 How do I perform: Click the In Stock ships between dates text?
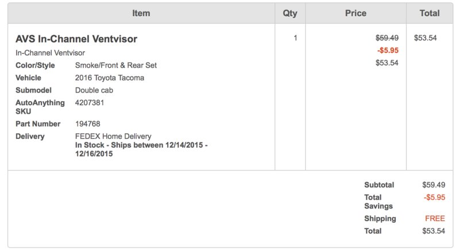(141, 149)
